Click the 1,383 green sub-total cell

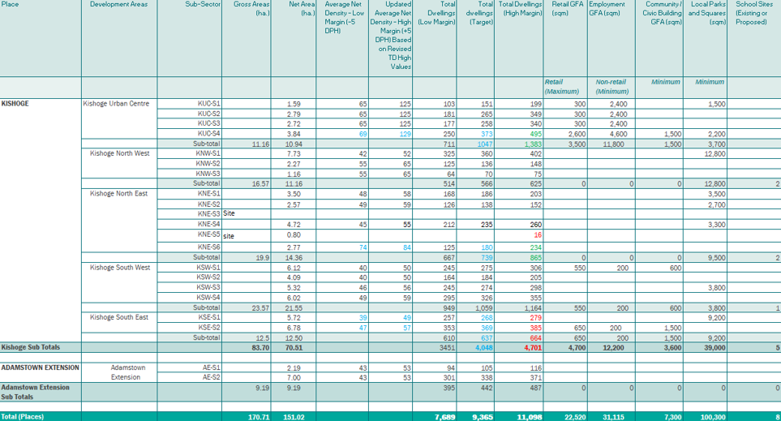coord(533,144)
